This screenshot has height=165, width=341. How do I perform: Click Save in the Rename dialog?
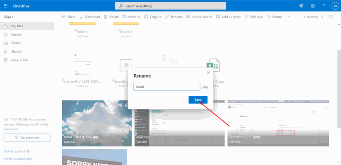198,100
